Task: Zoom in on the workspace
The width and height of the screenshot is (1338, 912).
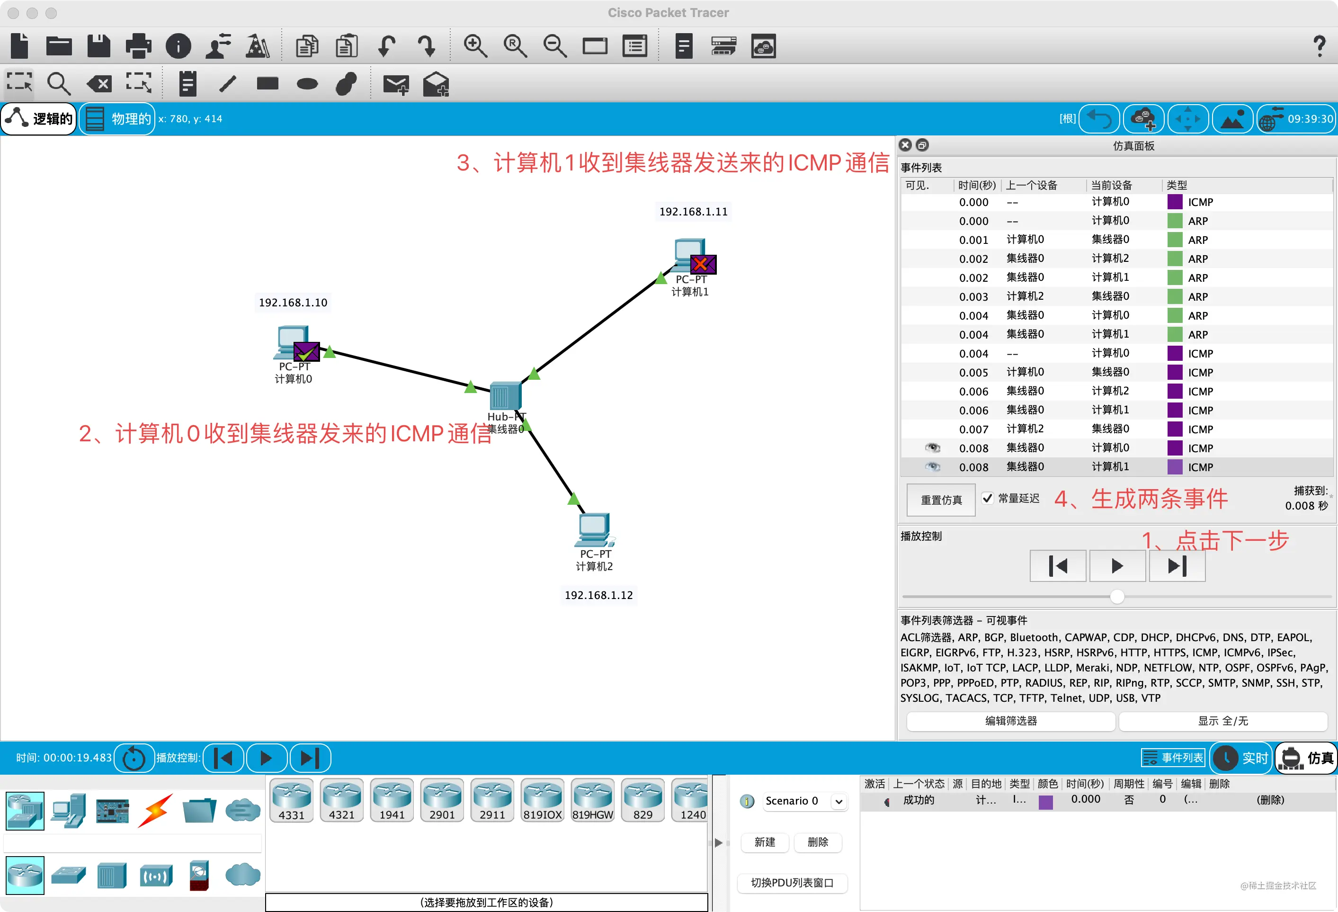Action: click(475, 45)
